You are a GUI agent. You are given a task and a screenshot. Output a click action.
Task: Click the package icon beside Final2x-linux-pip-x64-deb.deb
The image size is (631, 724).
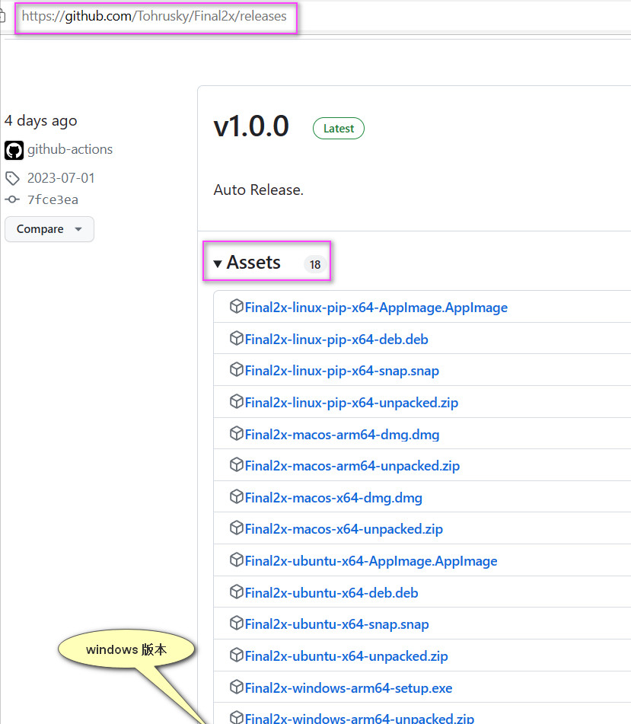coord(236,338)
